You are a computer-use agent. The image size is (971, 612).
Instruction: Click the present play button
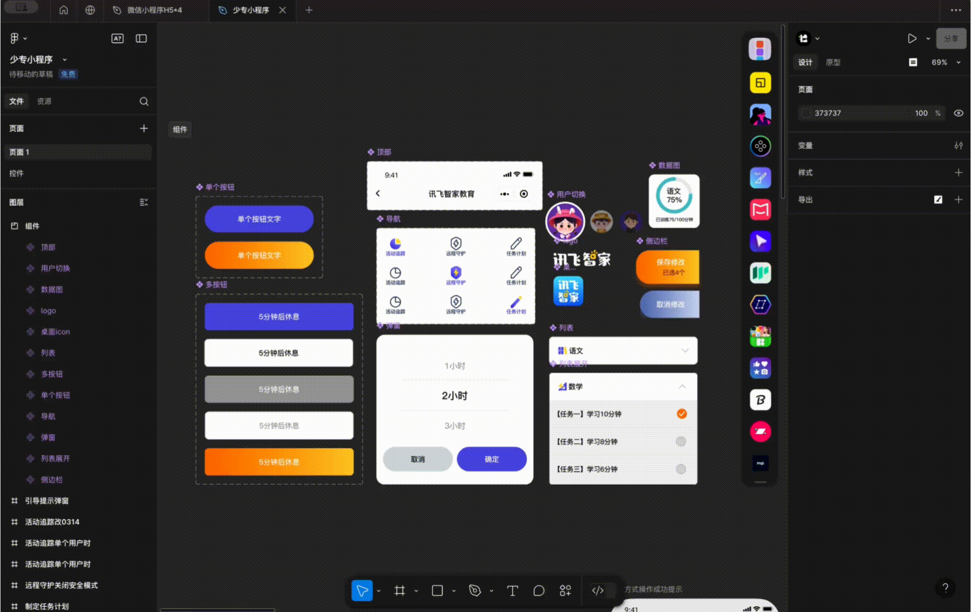click(x=912, y=38)
